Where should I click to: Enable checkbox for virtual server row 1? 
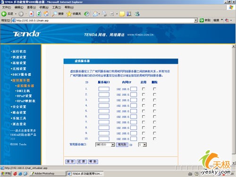coord(143,89)
